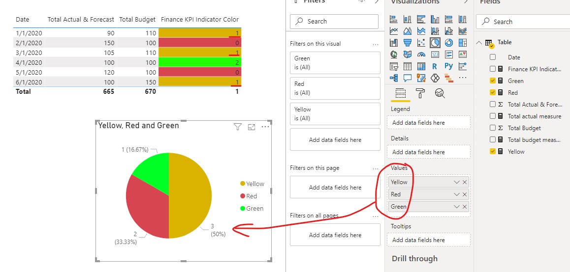Select the Decomposition tree visualization
The width and height of the screenshot is (570, 272).
[x=394, y=78]
